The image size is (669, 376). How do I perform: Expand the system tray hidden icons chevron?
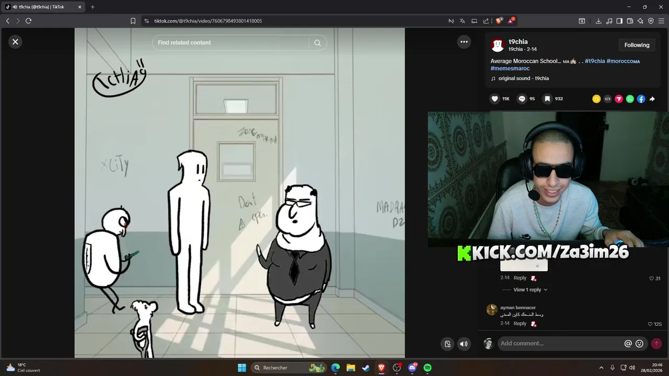601,368
